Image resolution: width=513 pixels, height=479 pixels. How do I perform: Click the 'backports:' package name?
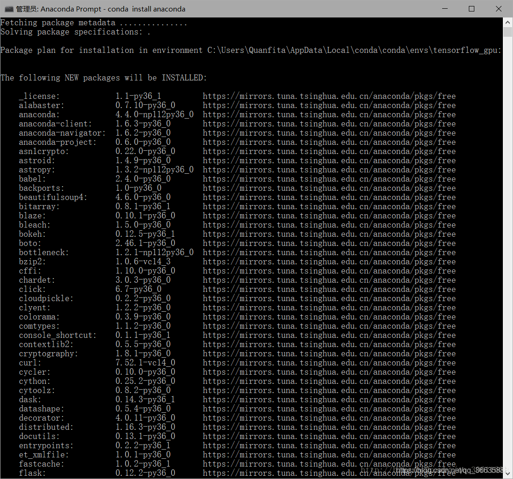(x=41, y=188)
